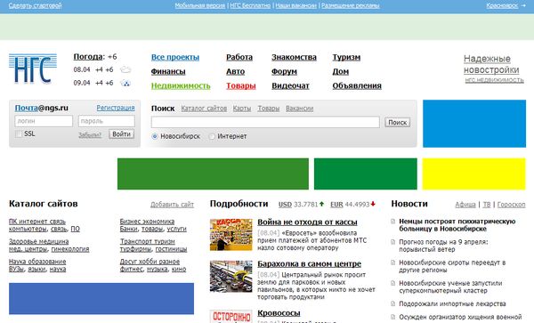This screenshot has height=323, width=534.
Task: Open Видеочат section
Action: coord(290,85)
